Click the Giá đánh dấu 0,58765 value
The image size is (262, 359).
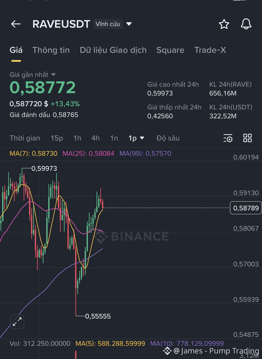(x=44, y=115)
